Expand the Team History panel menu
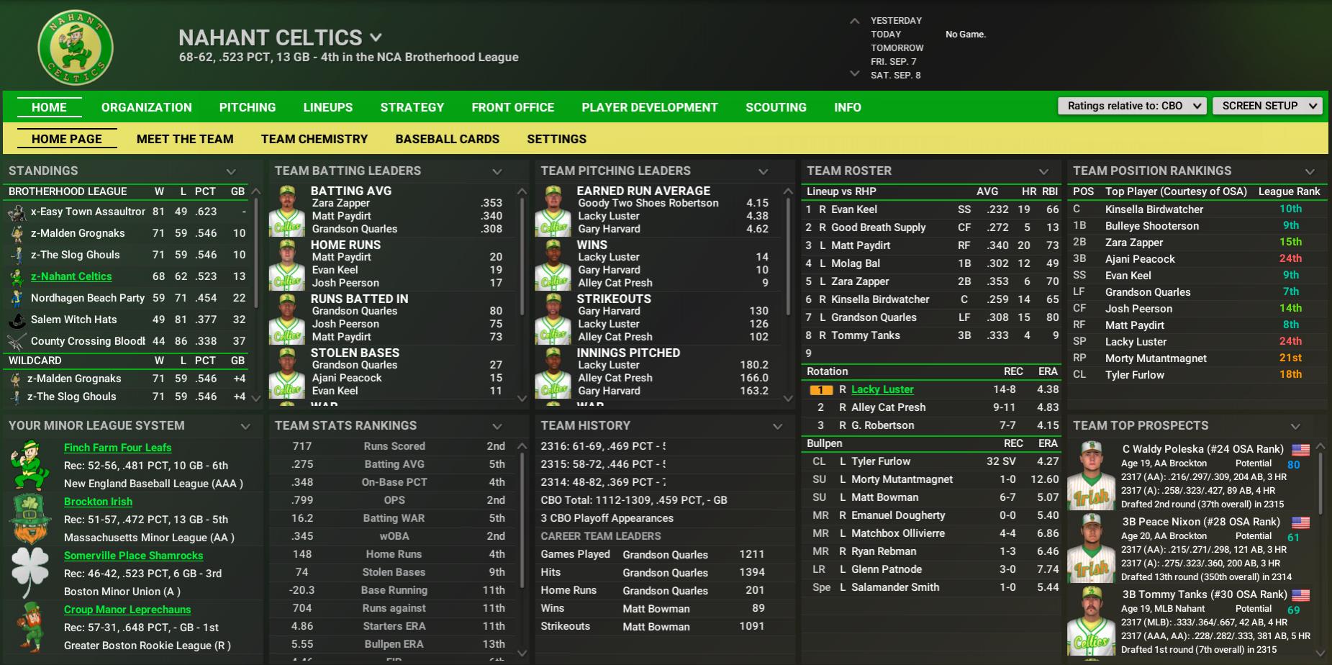The image size is (1332, 665). [x=778, y=426]
